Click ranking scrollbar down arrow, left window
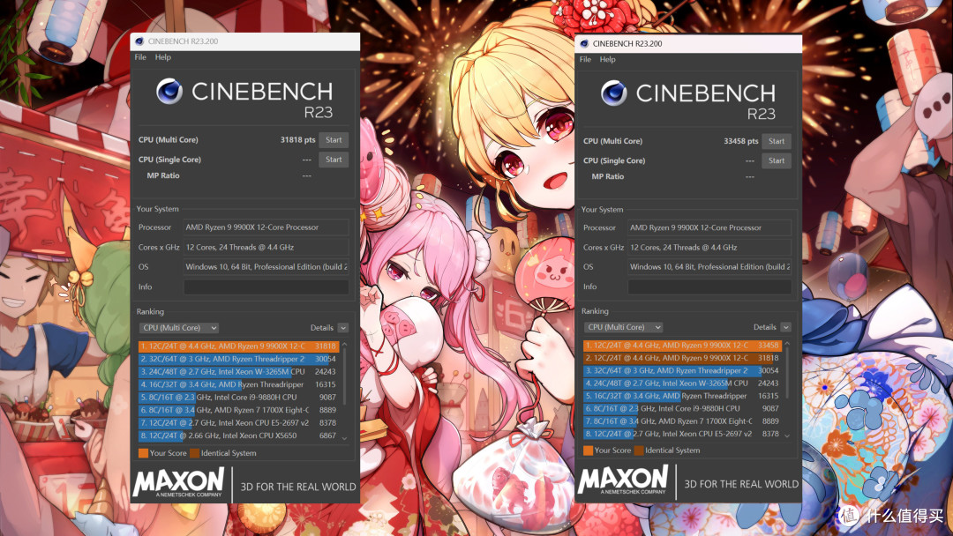 (x=345, y=438)
